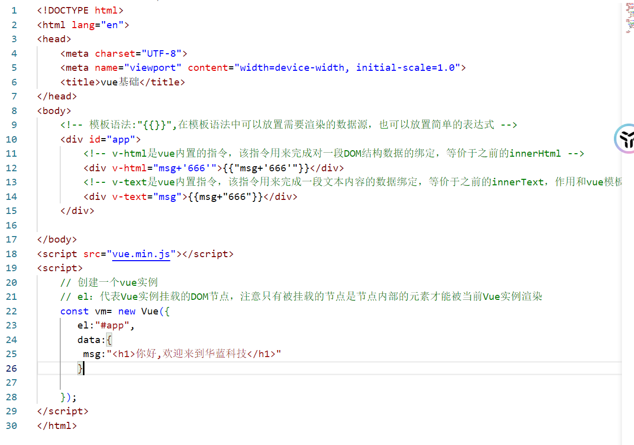The image size is (634, 445).
Task: Click the lang="en" attribute
Action: [98, 25]
